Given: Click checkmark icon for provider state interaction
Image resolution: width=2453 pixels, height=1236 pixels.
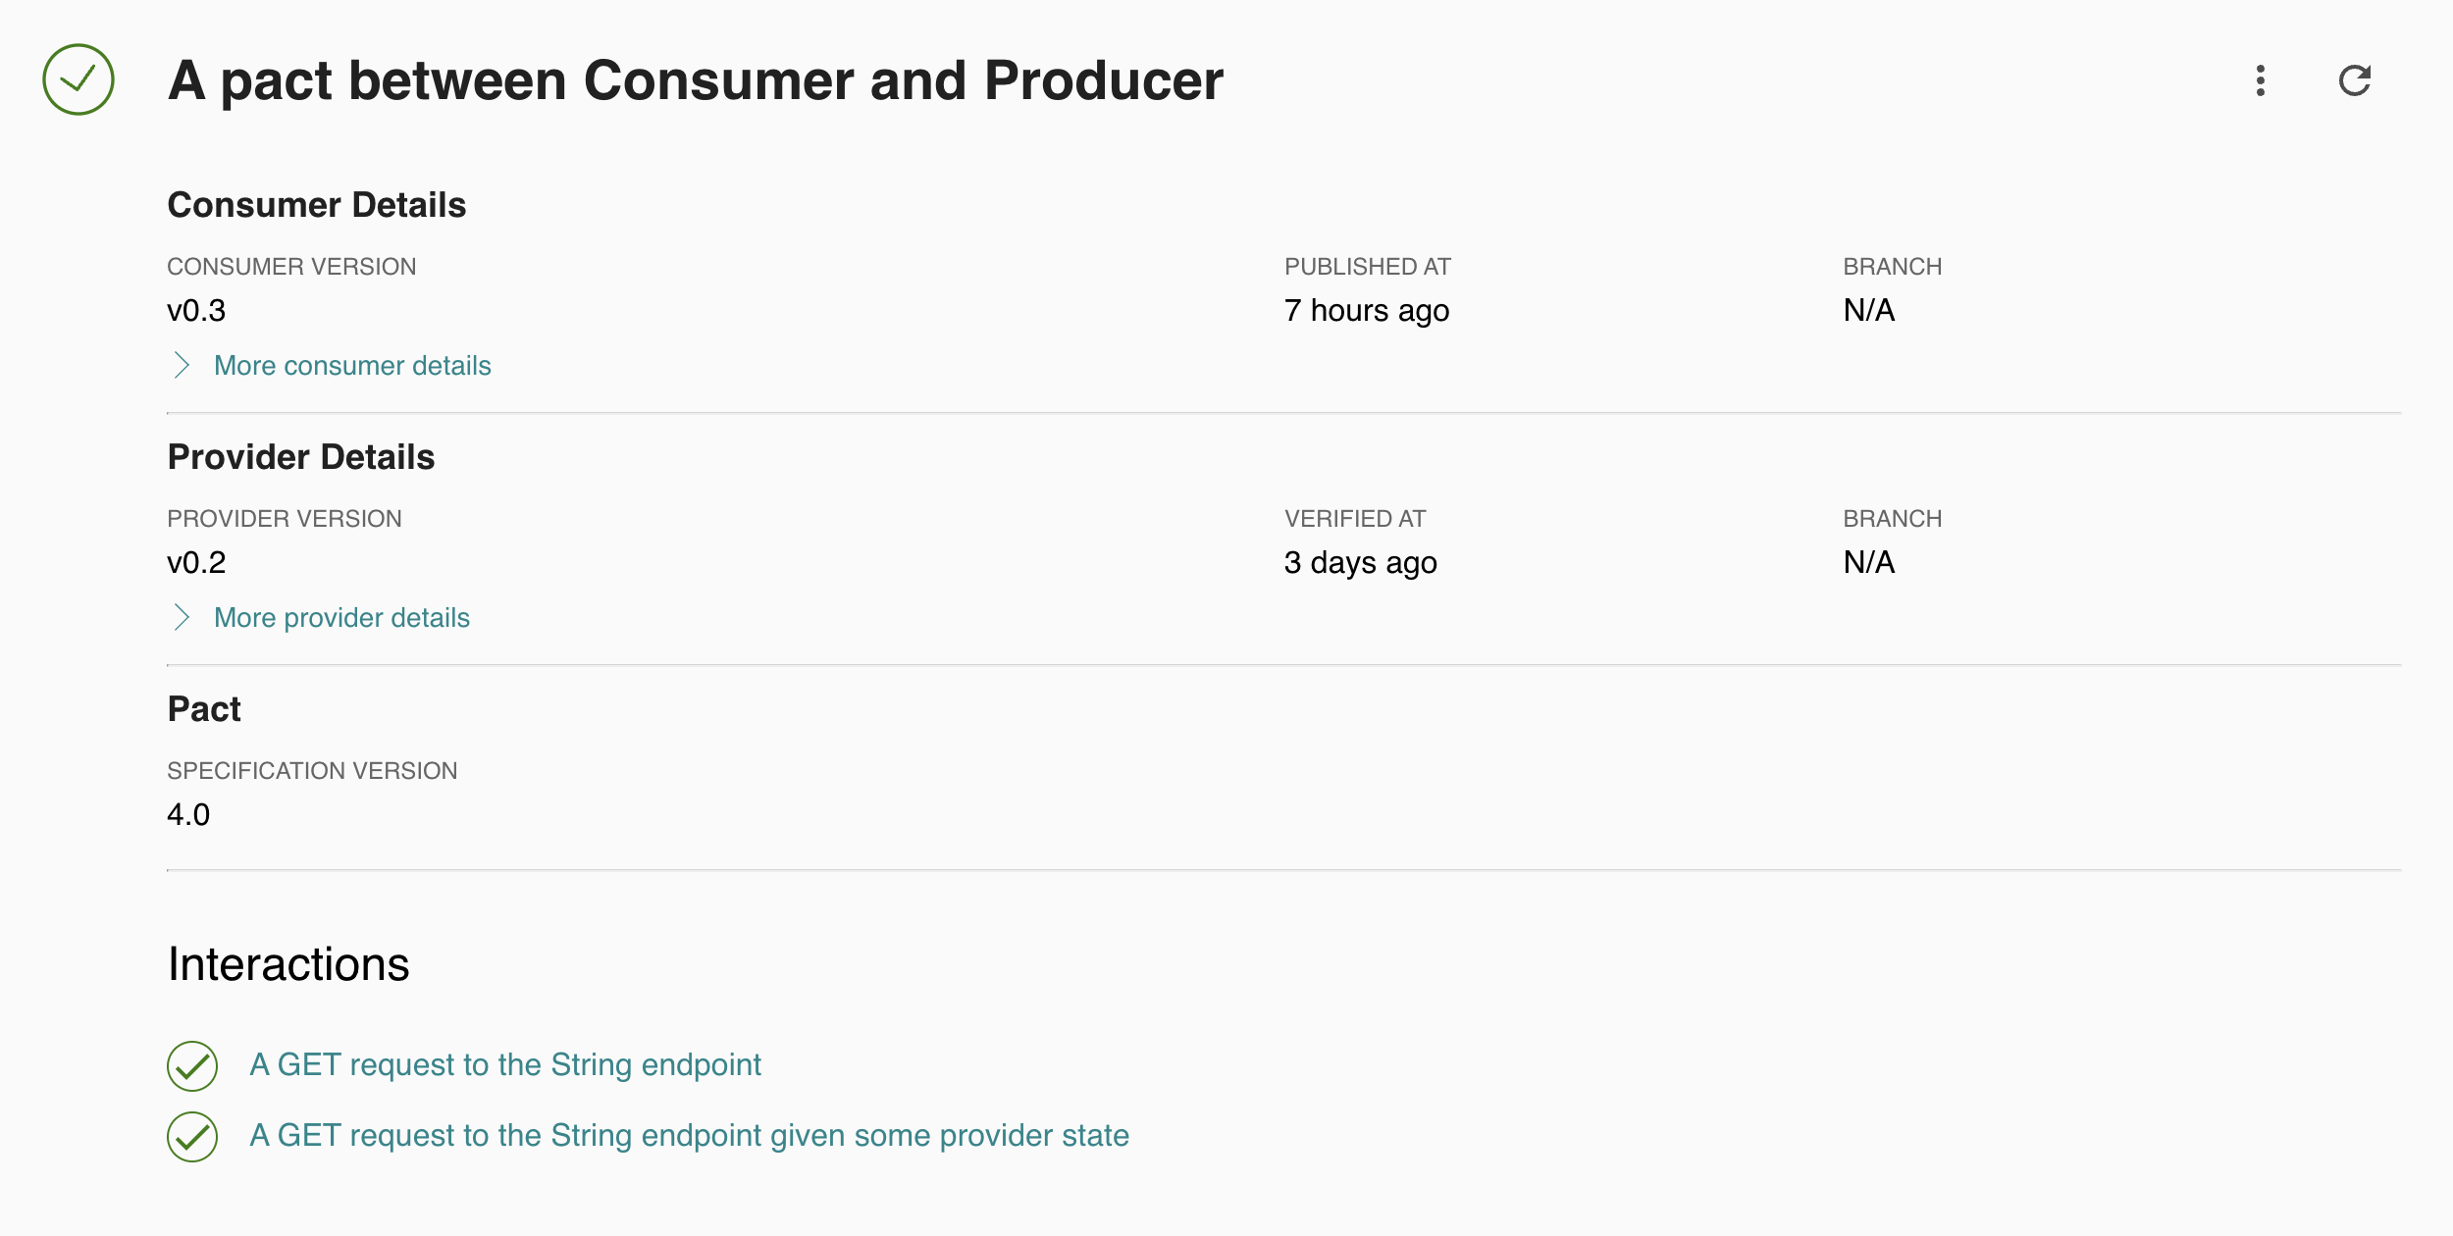Looking at the screenshot, I should [192, 1137].
